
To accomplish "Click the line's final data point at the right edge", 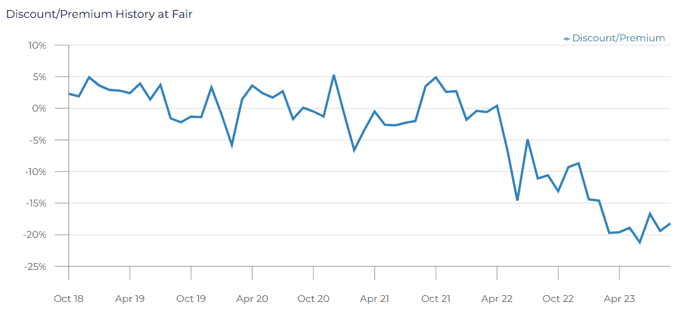I will click(x=670, y=224).
